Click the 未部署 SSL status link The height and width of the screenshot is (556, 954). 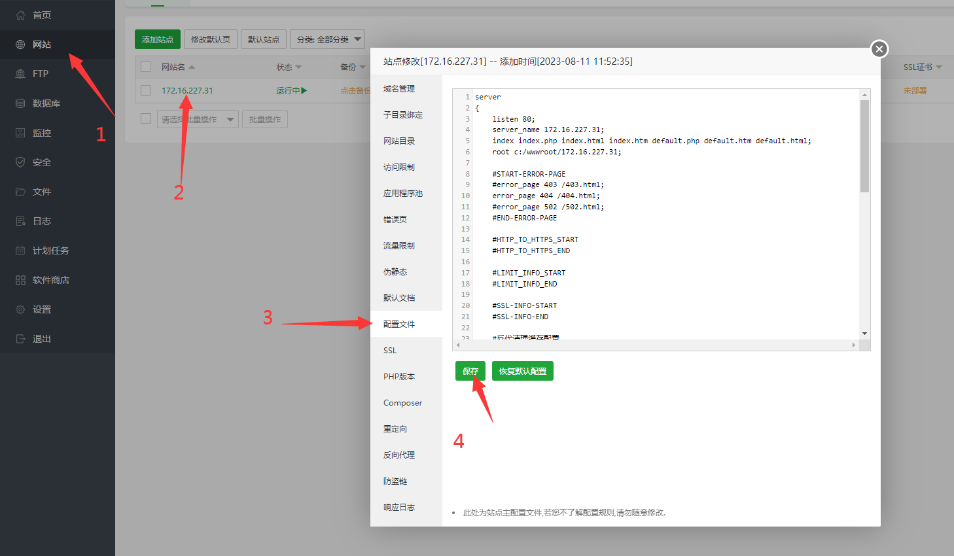point(915,90)
